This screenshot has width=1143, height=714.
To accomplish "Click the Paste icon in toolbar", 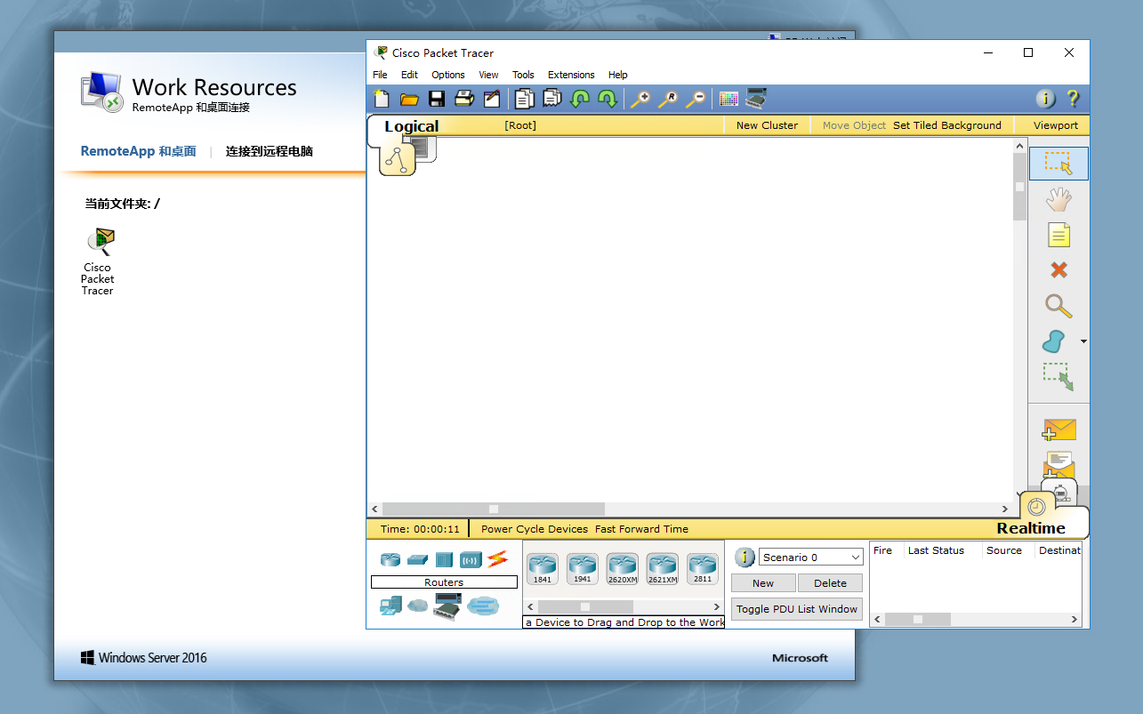I will pyautogui.click(x=552, y=99).
